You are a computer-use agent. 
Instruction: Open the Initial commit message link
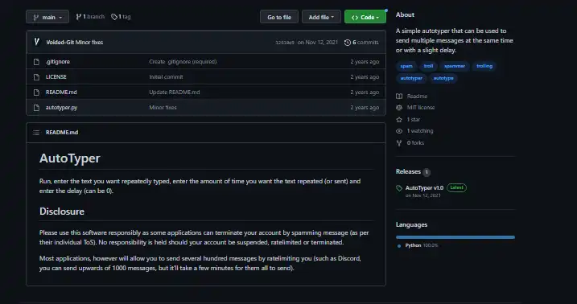166,77
